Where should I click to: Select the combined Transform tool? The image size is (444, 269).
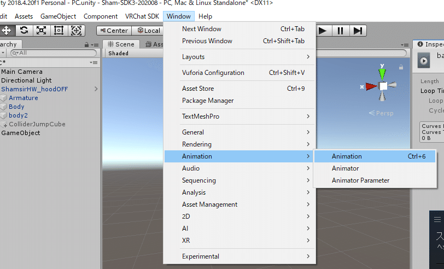(76, 30)
